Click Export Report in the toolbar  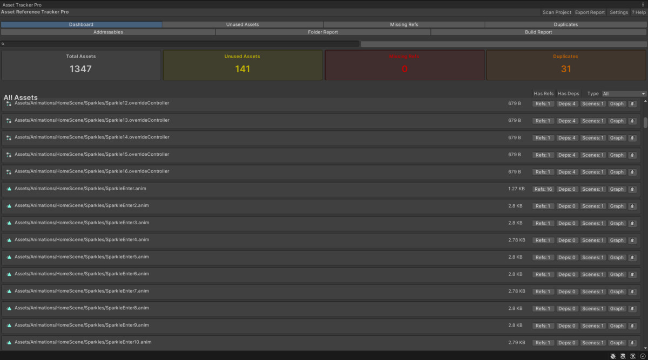click(591, 12)
